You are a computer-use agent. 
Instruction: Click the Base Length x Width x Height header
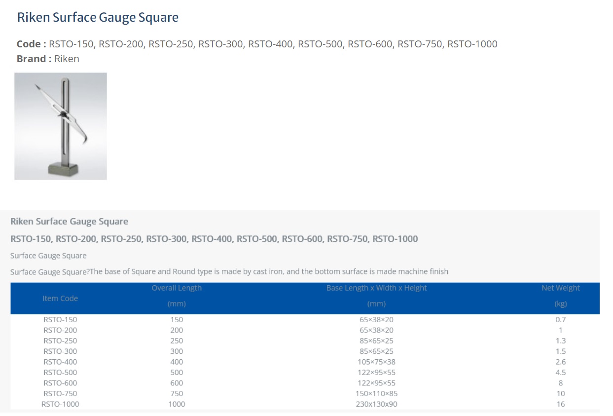(377, 288)
